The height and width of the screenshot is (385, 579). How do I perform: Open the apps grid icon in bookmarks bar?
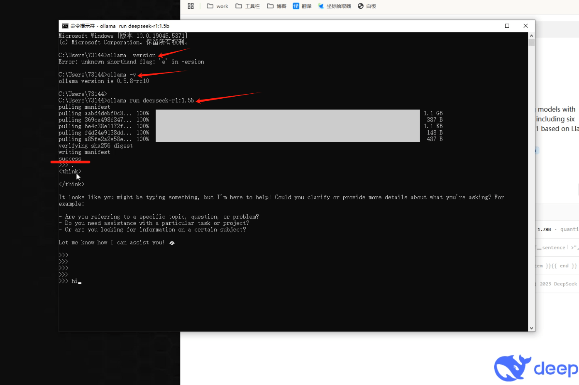click(191, 6)
